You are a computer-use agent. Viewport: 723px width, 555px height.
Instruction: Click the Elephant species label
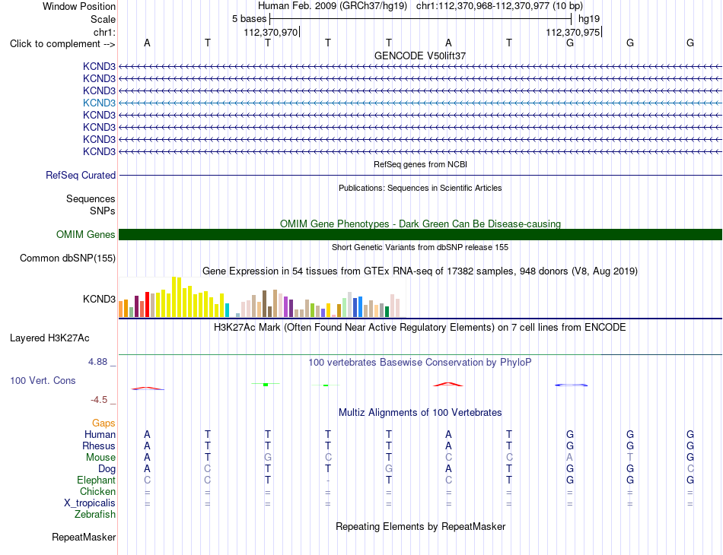(97, 480)
